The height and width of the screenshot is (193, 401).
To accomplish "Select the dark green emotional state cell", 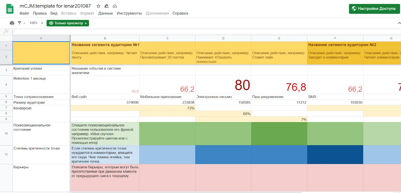I will 279,133.
